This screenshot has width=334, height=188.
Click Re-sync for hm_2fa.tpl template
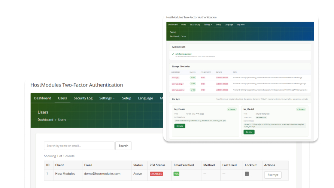249,132
